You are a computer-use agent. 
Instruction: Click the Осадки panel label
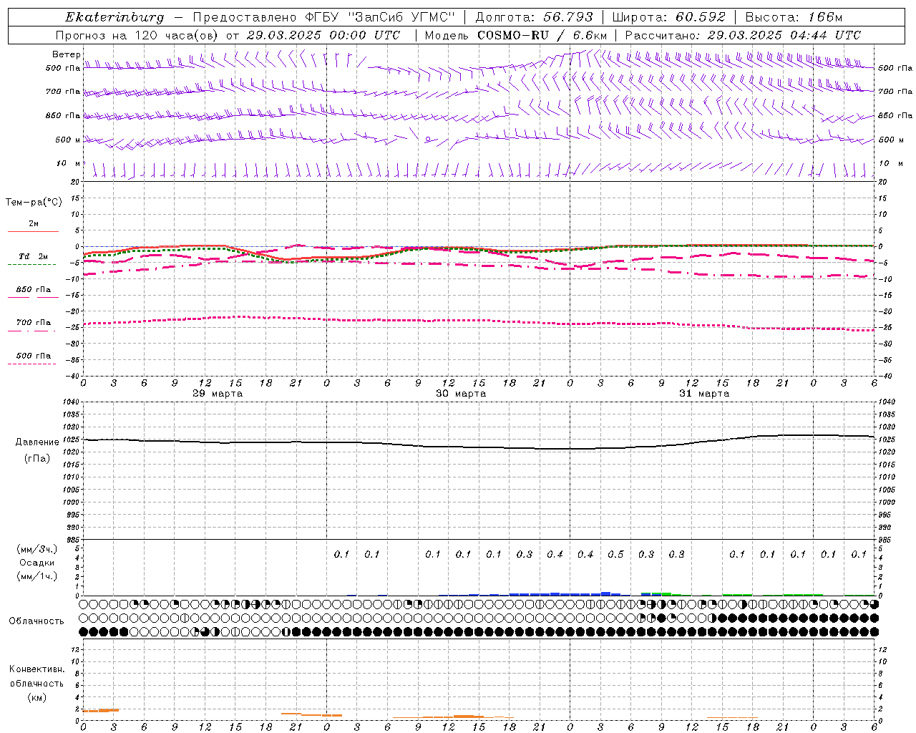[37, 563]
